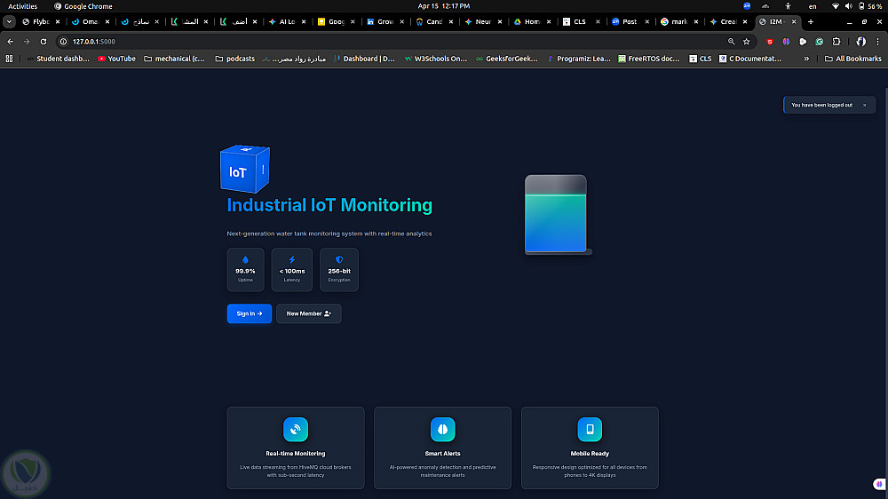Open the clock and calendar panel
The image size is (888, 499).
(x=444, y=6)
